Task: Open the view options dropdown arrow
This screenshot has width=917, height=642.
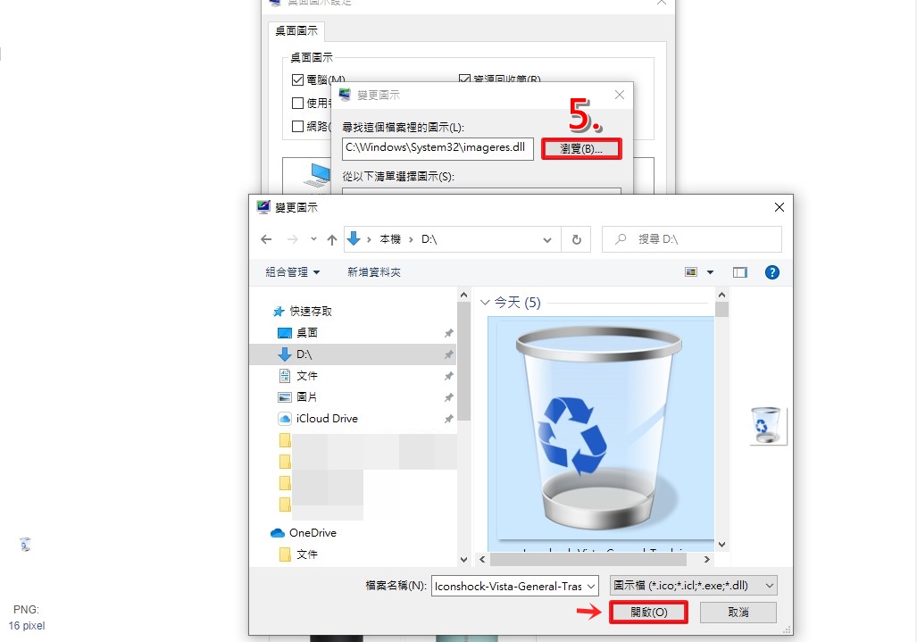Action: [x=710, y=271]
